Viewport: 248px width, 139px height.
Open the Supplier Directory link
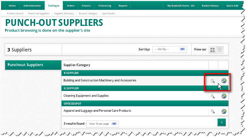point(64,14)
